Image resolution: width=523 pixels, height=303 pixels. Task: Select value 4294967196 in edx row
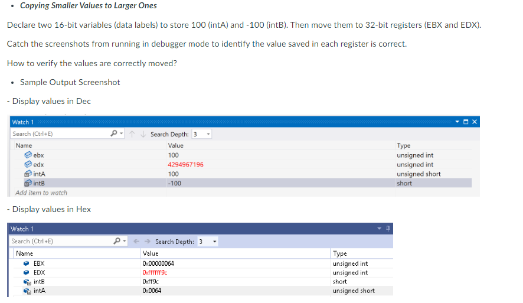[x=185, y=165]
